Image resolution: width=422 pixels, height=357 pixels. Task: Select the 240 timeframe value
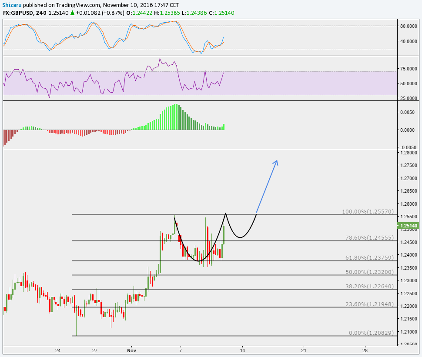(41, 13)
